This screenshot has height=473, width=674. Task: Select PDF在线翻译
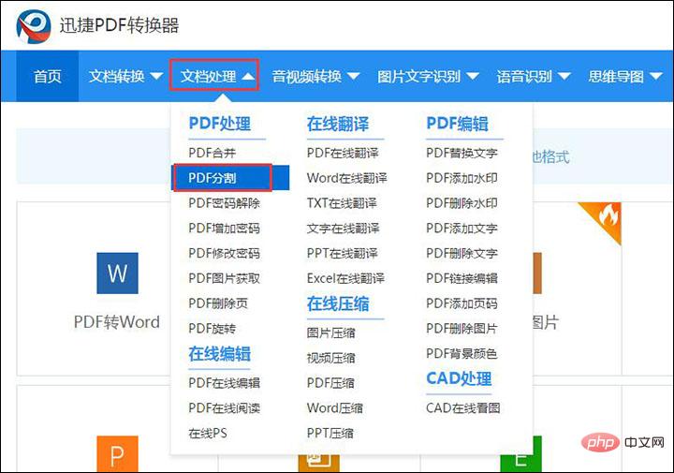(x=343, y=153)
